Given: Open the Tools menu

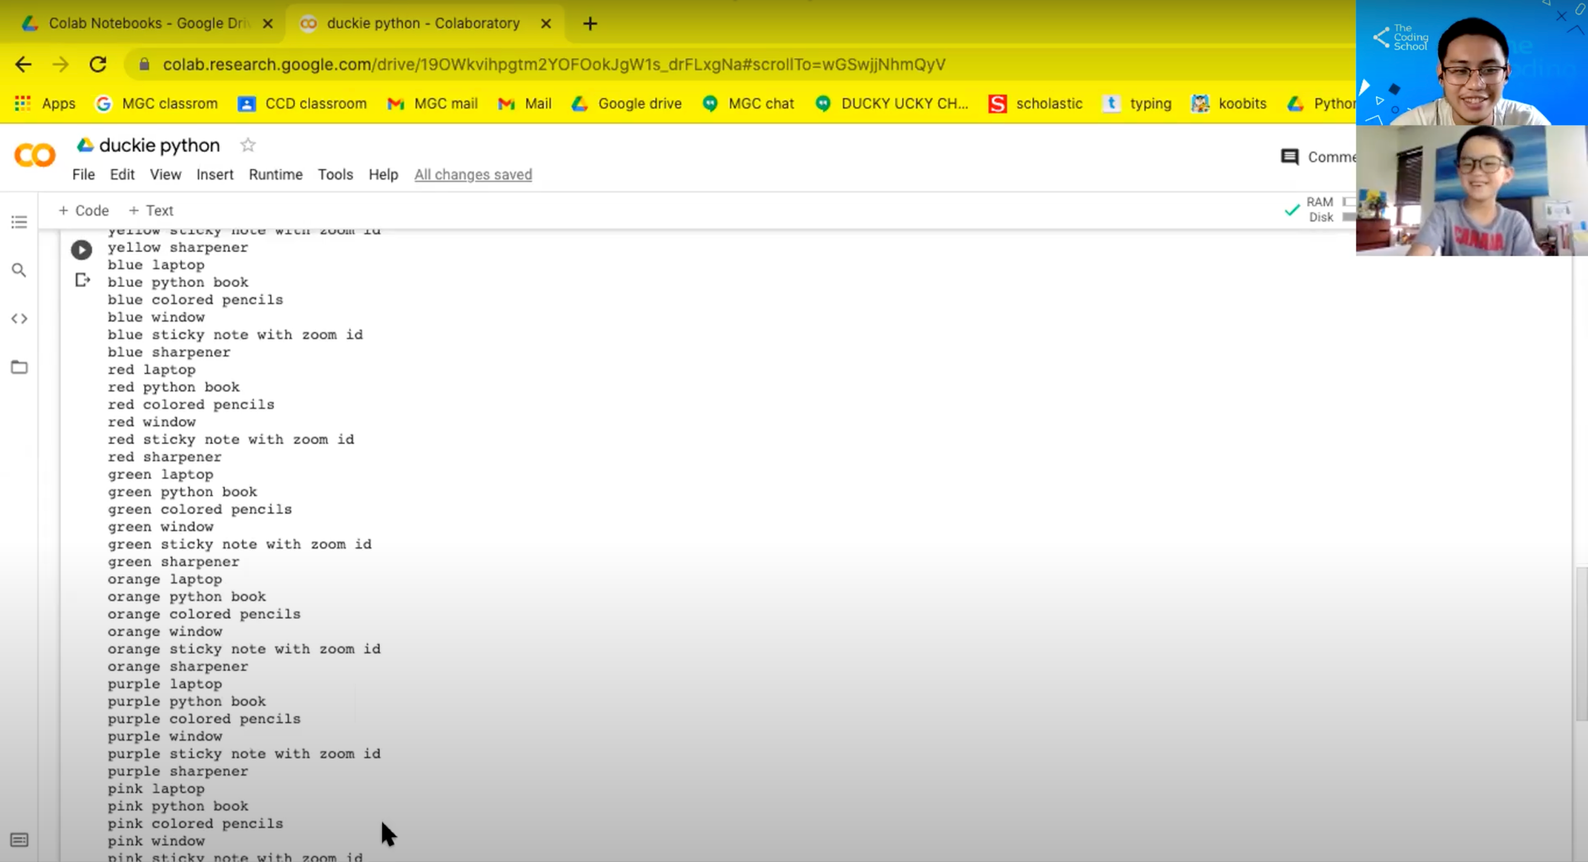Looking at the screenshot, I should 335,174.
